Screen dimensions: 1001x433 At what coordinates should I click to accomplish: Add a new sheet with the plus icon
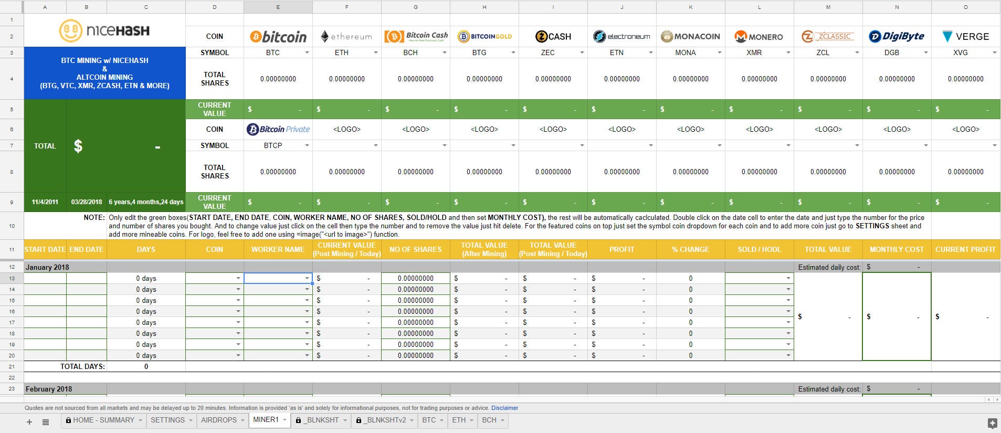click(29, 421)
